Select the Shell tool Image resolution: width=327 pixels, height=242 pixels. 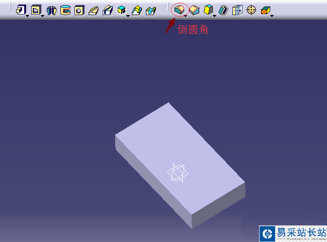tap(223, 10)
